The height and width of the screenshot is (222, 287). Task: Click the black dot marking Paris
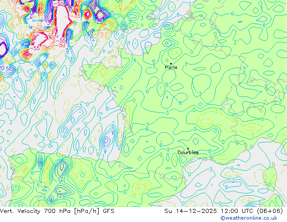click(x=171, y=63)
